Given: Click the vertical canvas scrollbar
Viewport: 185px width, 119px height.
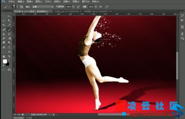Looking at the screenshot, I should 177,66.
